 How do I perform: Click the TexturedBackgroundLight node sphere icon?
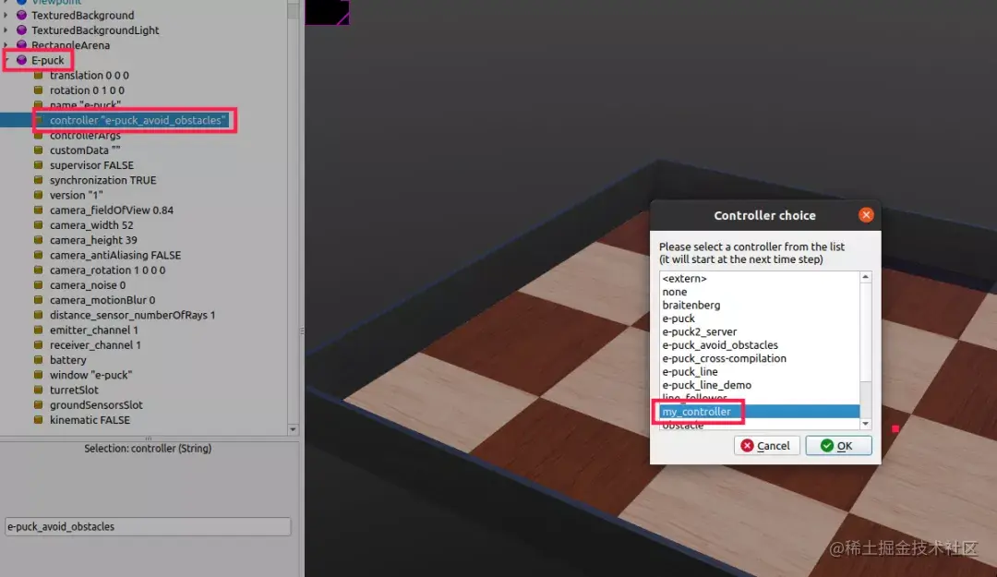pos(21,30)
